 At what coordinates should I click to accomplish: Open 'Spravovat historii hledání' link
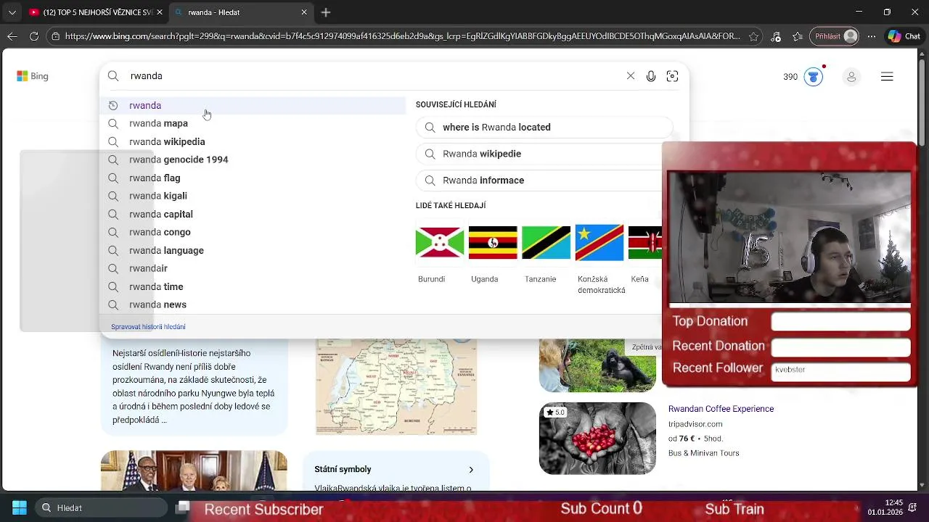(148, 327)
